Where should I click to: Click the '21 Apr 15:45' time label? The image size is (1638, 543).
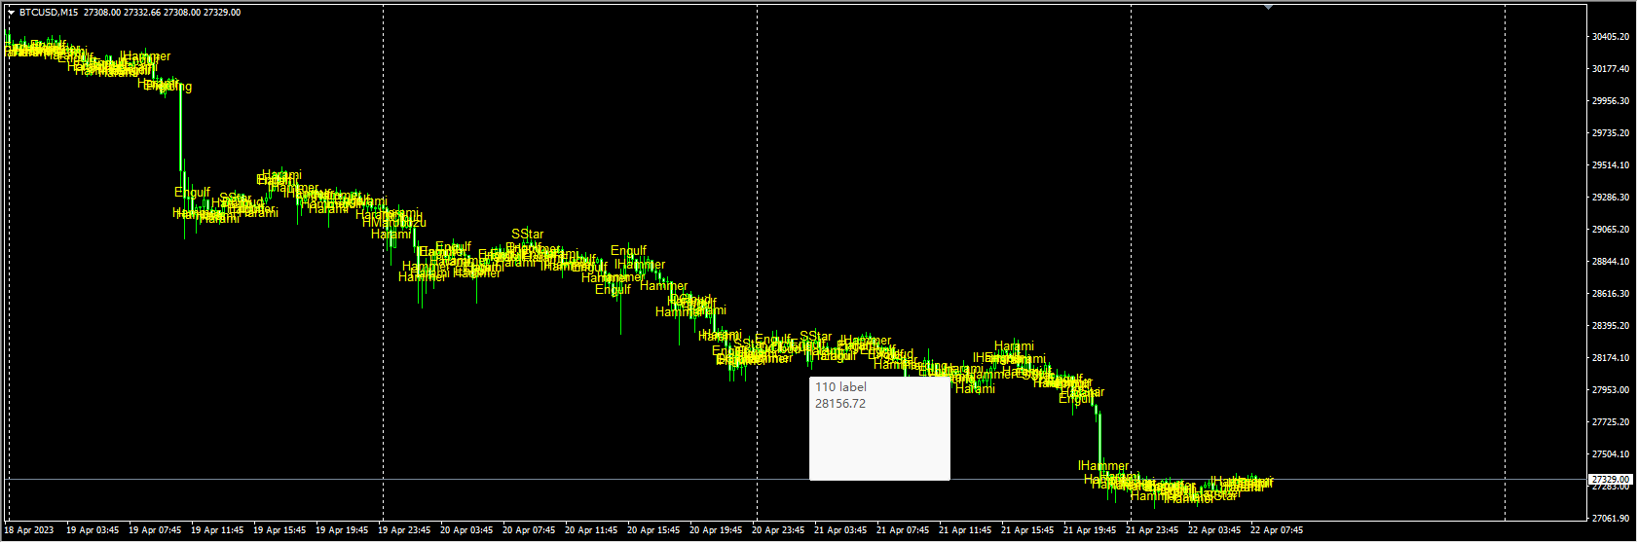pos(1027,530)
